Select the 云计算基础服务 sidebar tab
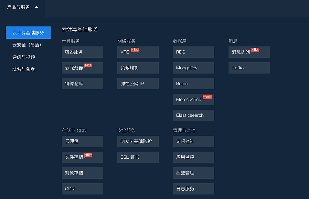Screen dimensions: 309x199 (28, 33)
